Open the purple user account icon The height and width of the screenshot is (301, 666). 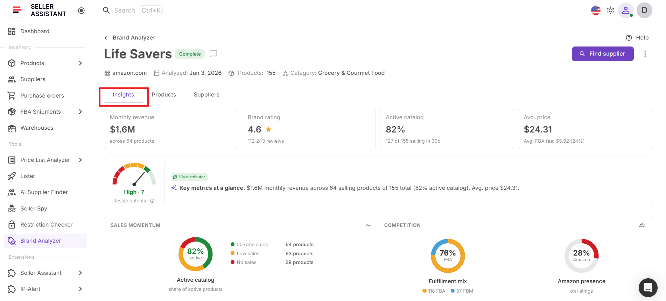coord(626,10)
